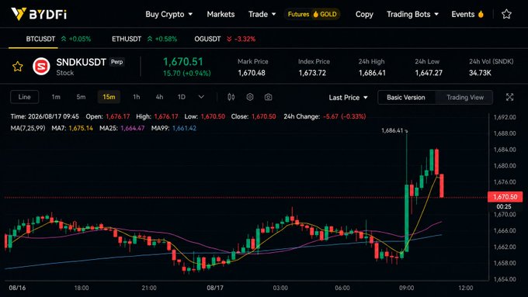Click the BYDFi logo
The image size is (528, 297).
[39, 14]
